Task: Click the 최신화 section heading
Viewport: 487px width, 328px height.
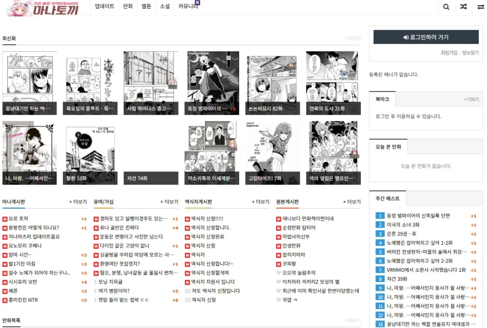Action: 9,38
